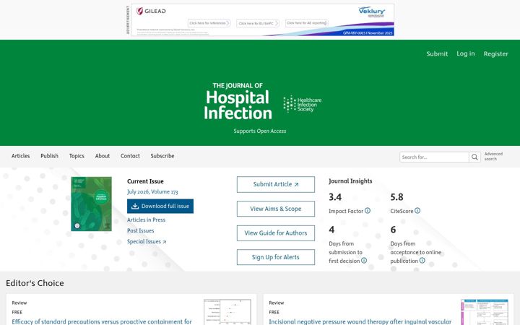Click the CiteScore info icon
This screenshot has height=325, width=520.
pyautogui.click(x=417, y=211)
